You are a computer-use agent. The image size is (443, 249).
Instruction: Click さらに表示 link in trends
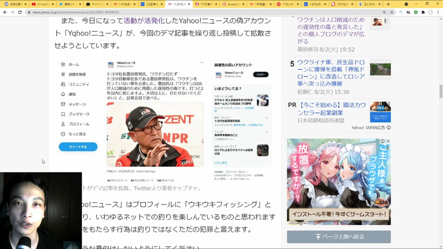coord(221,163)
